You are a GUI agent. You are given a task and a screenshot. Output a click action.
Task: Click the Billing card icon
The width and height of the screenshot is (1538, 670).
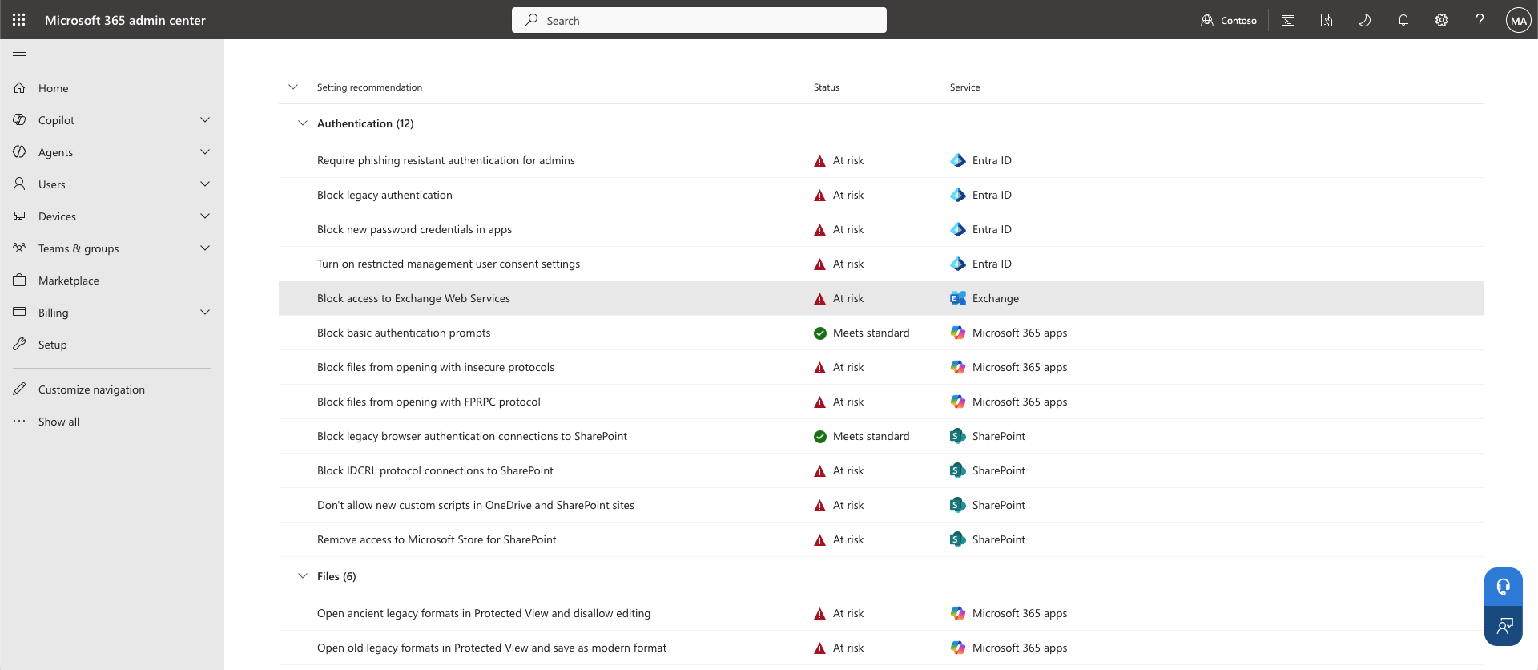(19, 312)
